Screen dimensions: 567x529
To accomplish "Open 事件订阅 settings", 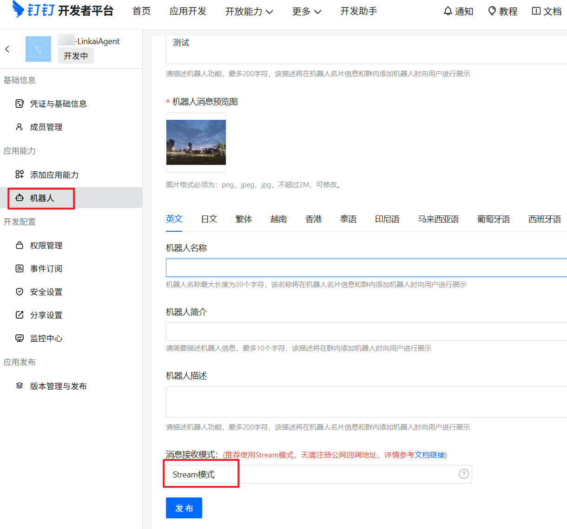I will (x=46, y=268).
